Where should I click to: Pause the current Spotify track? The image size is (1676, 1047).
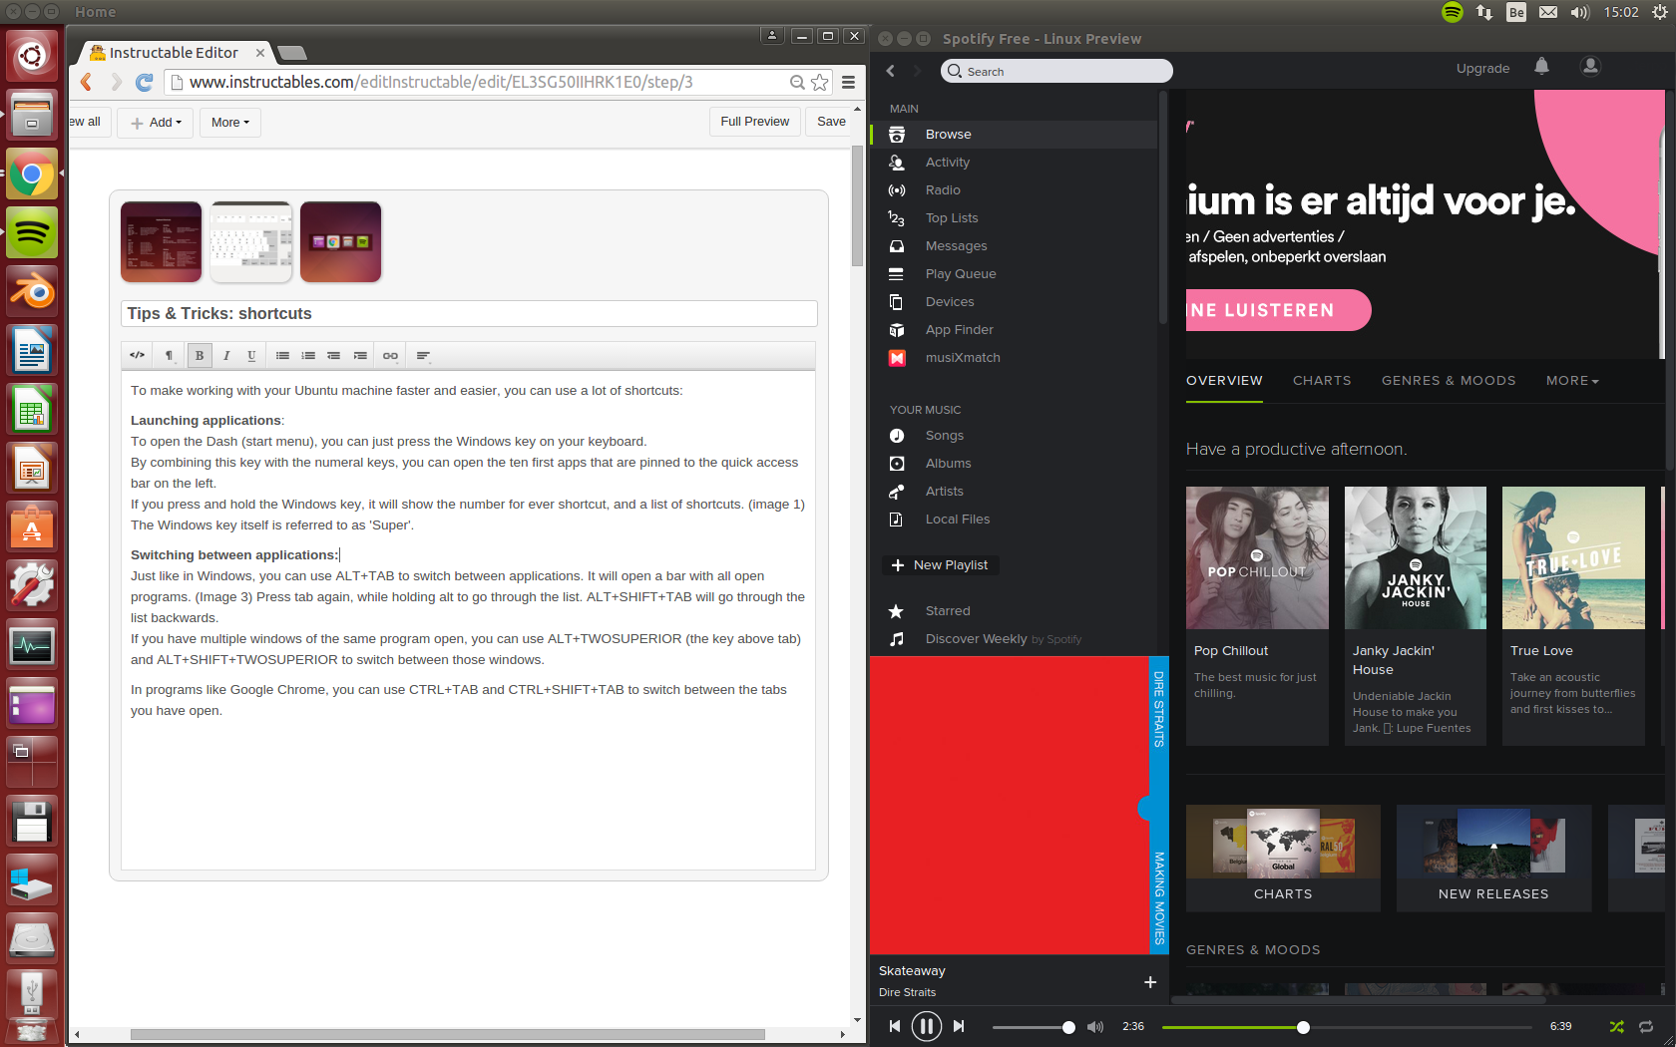tap(926, 1026)
